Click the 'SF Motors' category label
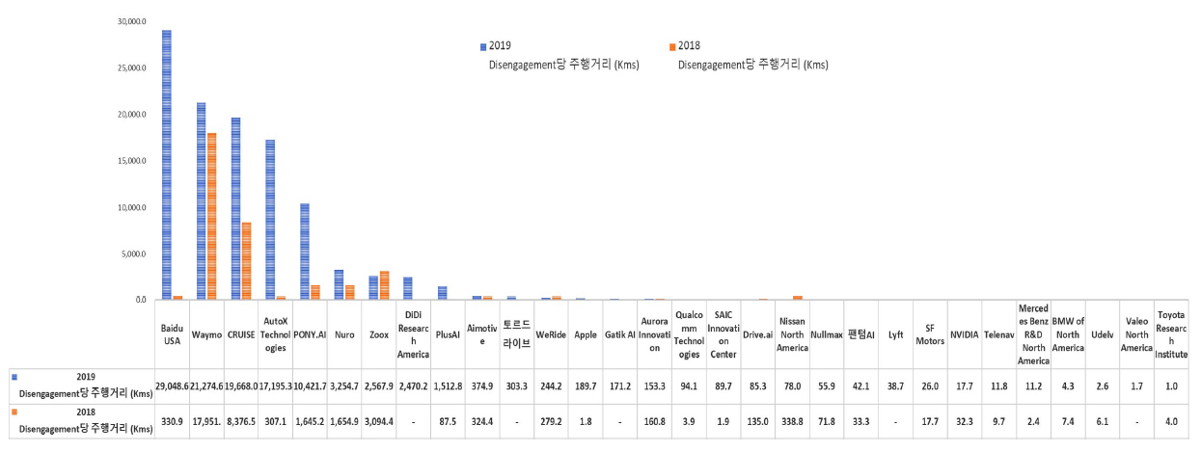This screenshot has height=452, width=1201. pos(928,334)
